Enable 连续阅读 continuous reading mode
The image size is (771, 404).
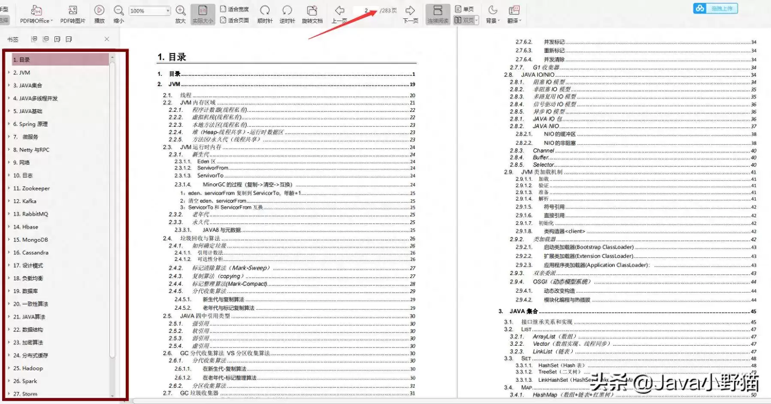pyautogui.click(x=437, y=14)
